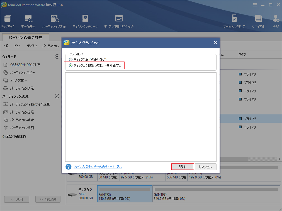Click the 登録 (register) icon
This screenshot has width=282, height=211.
click(276, 21)
